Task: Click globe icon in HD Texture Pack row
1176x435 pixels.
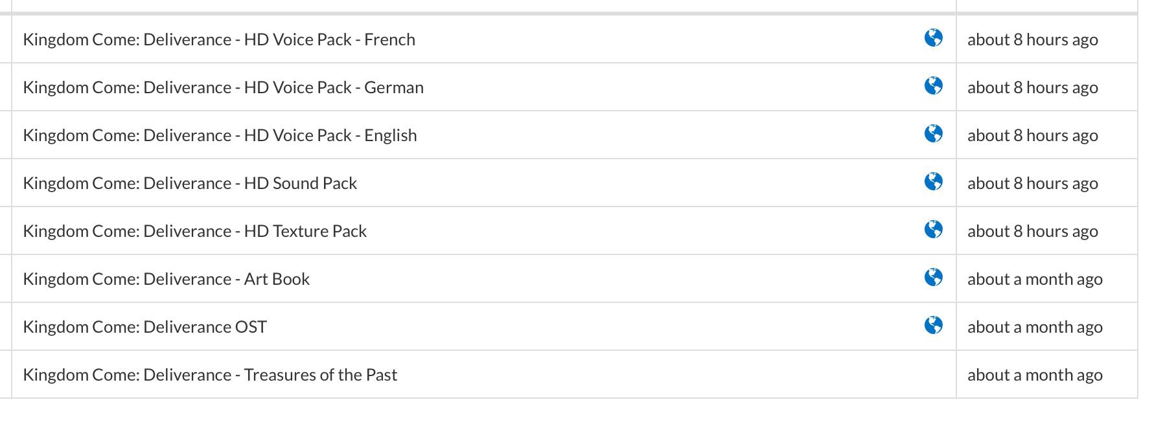Action: (933, 230)
